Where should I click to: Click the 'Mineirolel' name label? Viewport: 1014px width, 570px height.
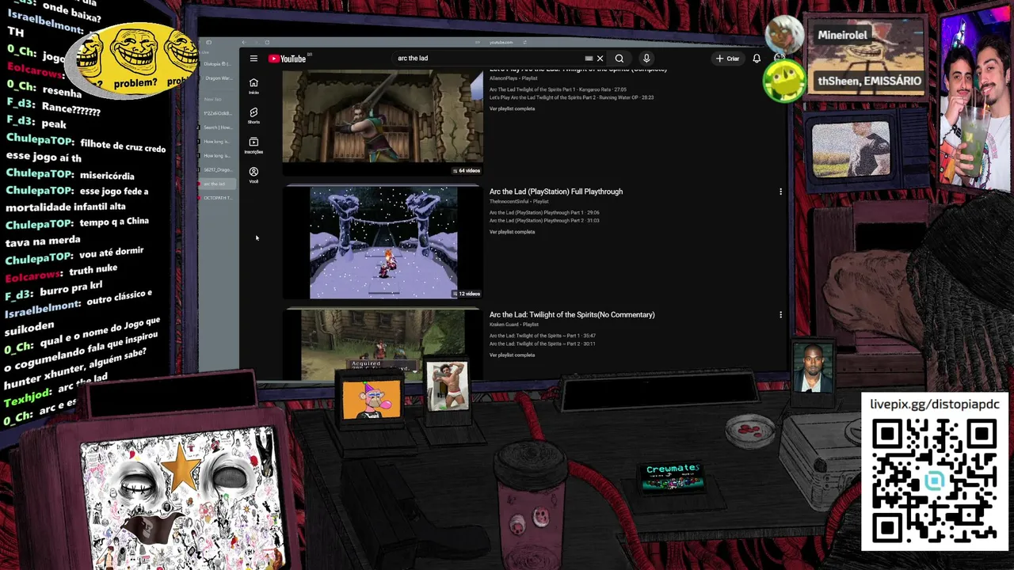coord(842,35)
